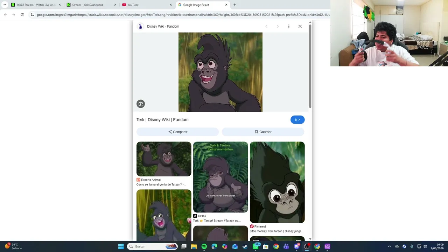Click the Compartir share button
Image resolution: width=448 pixels, height=252 pixels.
178,132
